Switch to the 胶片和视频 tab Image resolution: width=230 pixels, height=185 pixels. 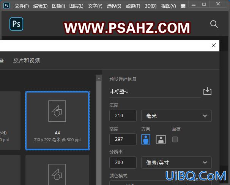27,61
